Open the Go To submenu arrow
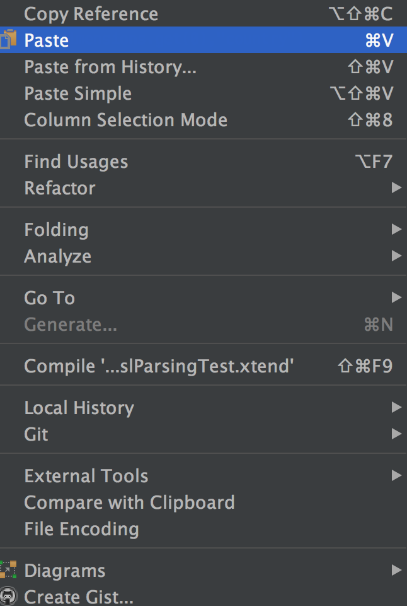 [396, 297]
